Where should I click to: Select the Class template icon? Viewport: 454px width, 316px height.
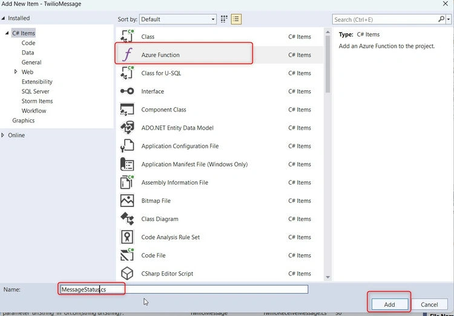tap(127, 36)
